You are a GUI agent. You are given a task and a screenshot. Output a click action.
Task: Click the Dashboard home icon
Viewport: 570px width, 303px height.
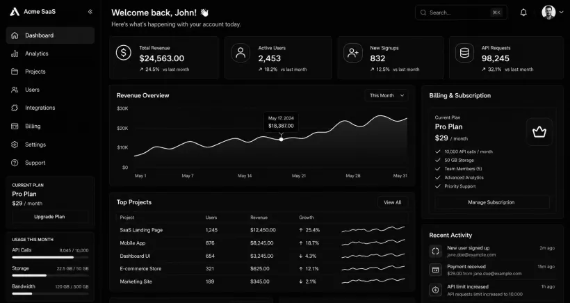[x=15, y=35]
